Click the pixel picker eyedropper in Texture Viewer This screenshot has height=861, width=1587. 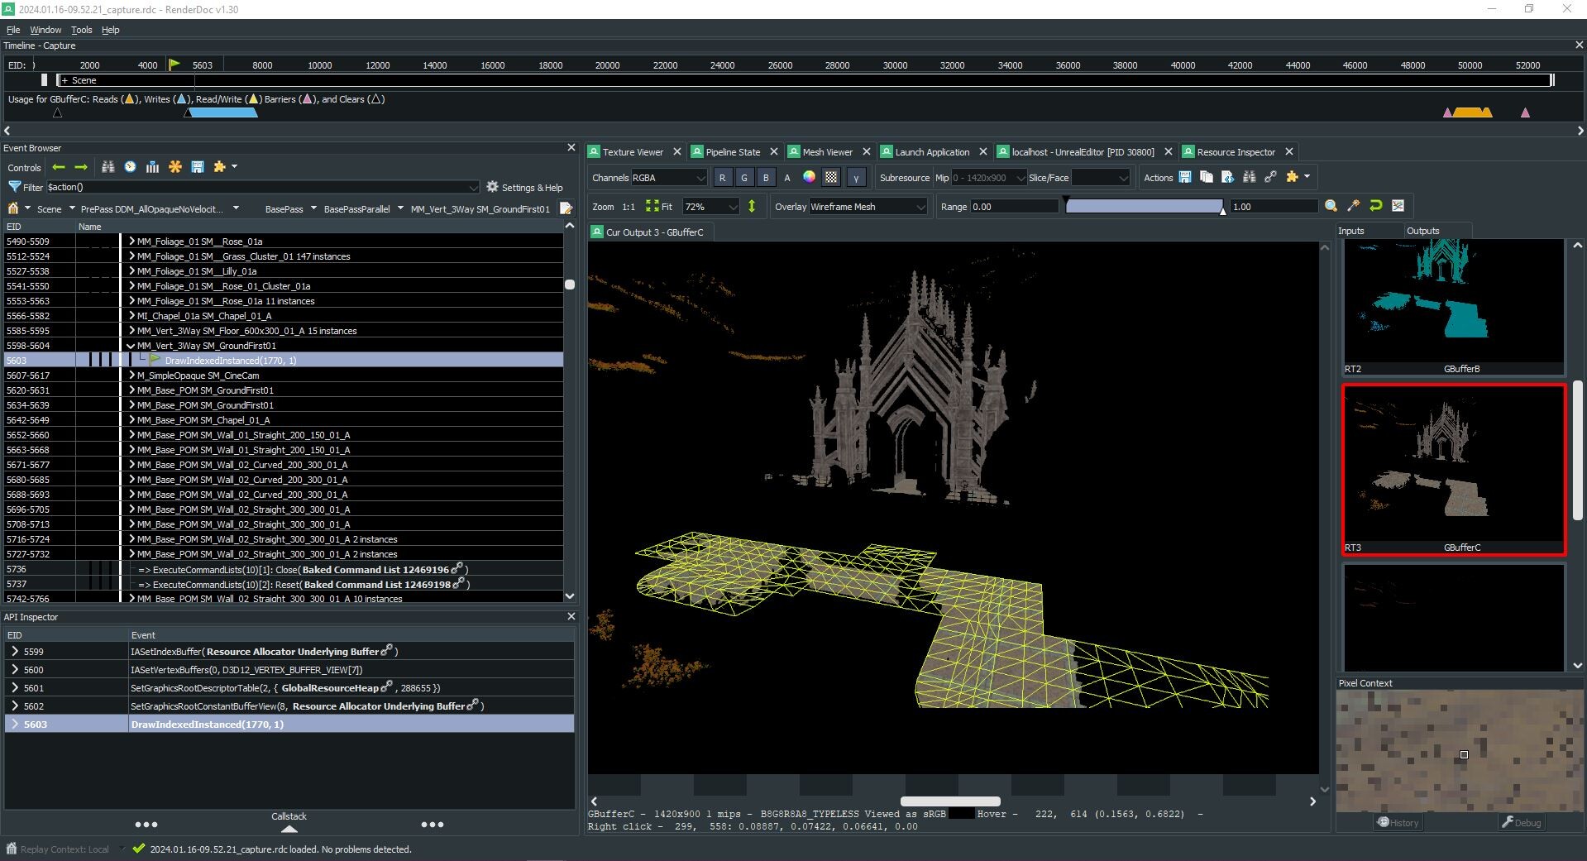(1354, 206)
